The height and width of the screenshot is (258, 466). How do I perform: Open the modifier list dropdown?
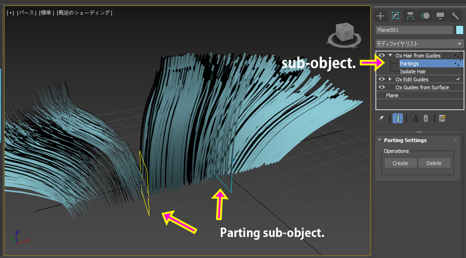(x=419, y=43)
